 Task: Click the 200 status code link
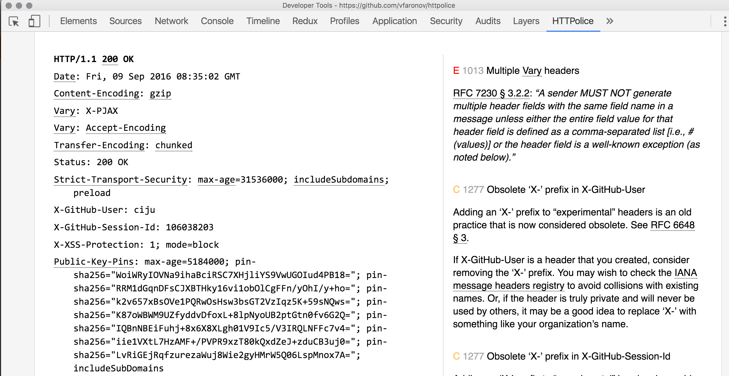110,59
